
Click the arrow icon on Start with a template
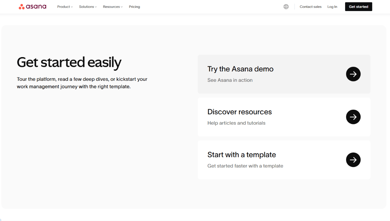click(353, 160)
